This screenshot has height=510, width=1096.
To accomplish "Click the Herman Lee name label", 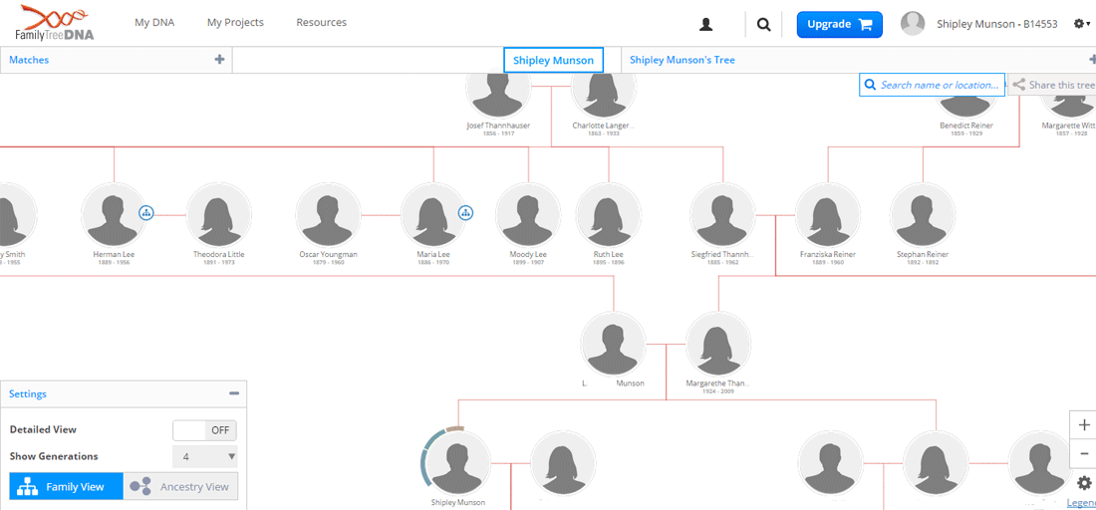I will click(x=114, y=254).
